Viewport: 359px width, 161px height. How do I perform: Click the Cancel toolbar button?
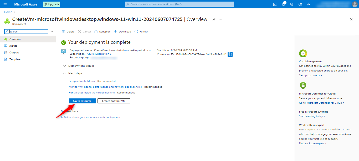(x=84, y=31)
